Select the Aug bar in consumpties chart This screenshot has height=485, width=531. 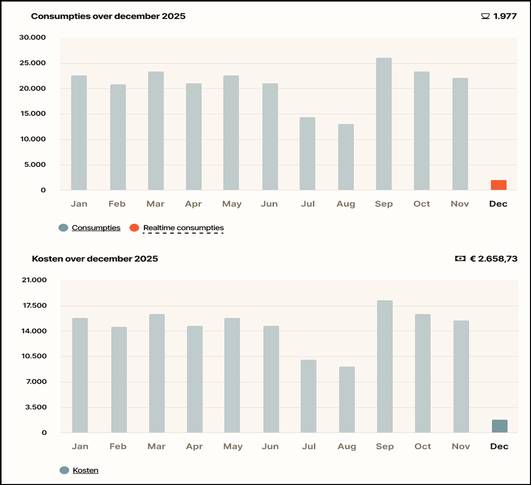tap(346, 157)
